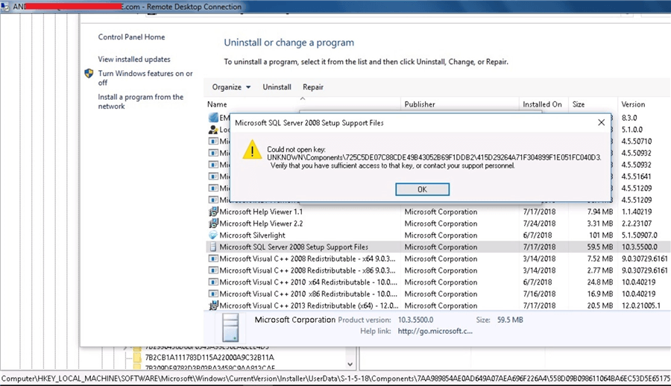Image resolution: width=671 pixels, height=386 pixels.
Task: Select Microsoft Silverlight program name
Action: tap(252, 235)
